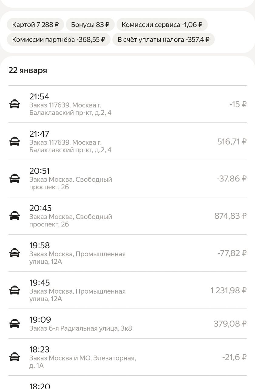This screenshot has height=389, width=255.
Task: Open the 874,83 ₽ Свободный проспект order
Action: 127,216
